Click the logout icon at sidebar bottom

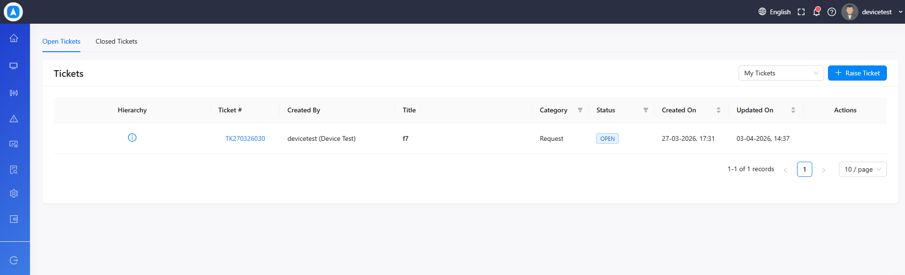pos(14,260)
